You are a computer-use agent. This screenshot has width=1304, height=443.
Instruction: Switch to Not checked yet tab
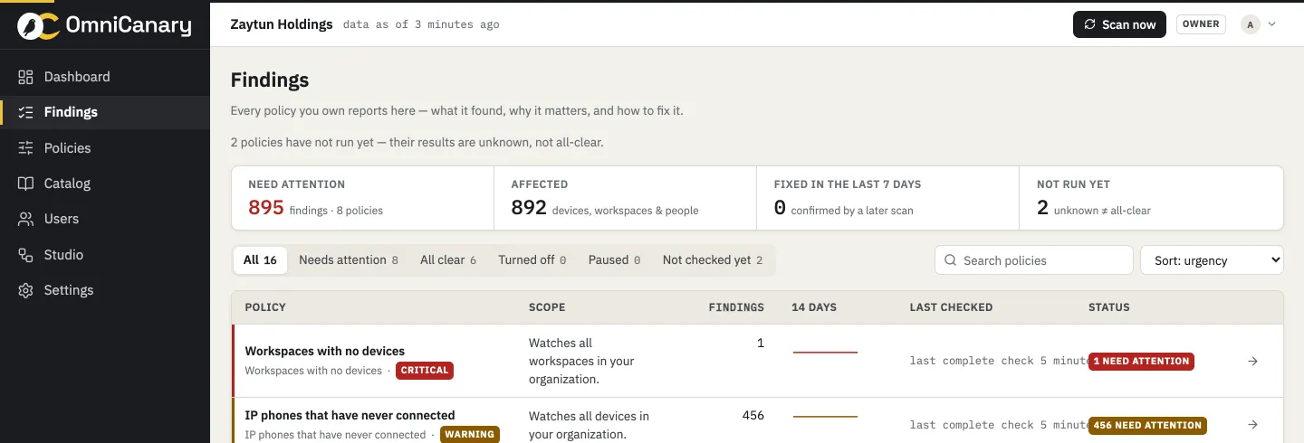pyautogui.click(x=713, y=260)
